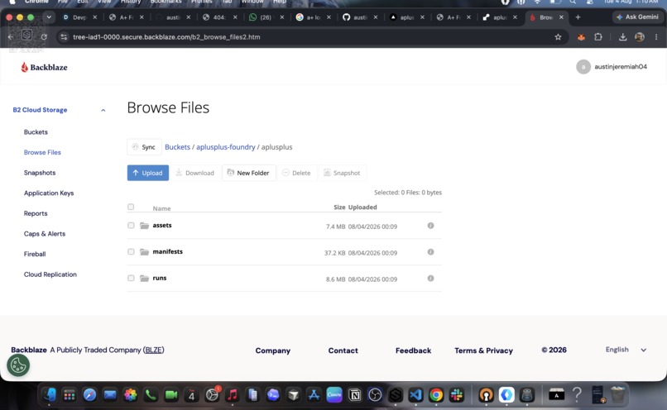Screen dimensions: 667x410
Task: Select Browse Files in the sidebar
Action: click(42, 153)
